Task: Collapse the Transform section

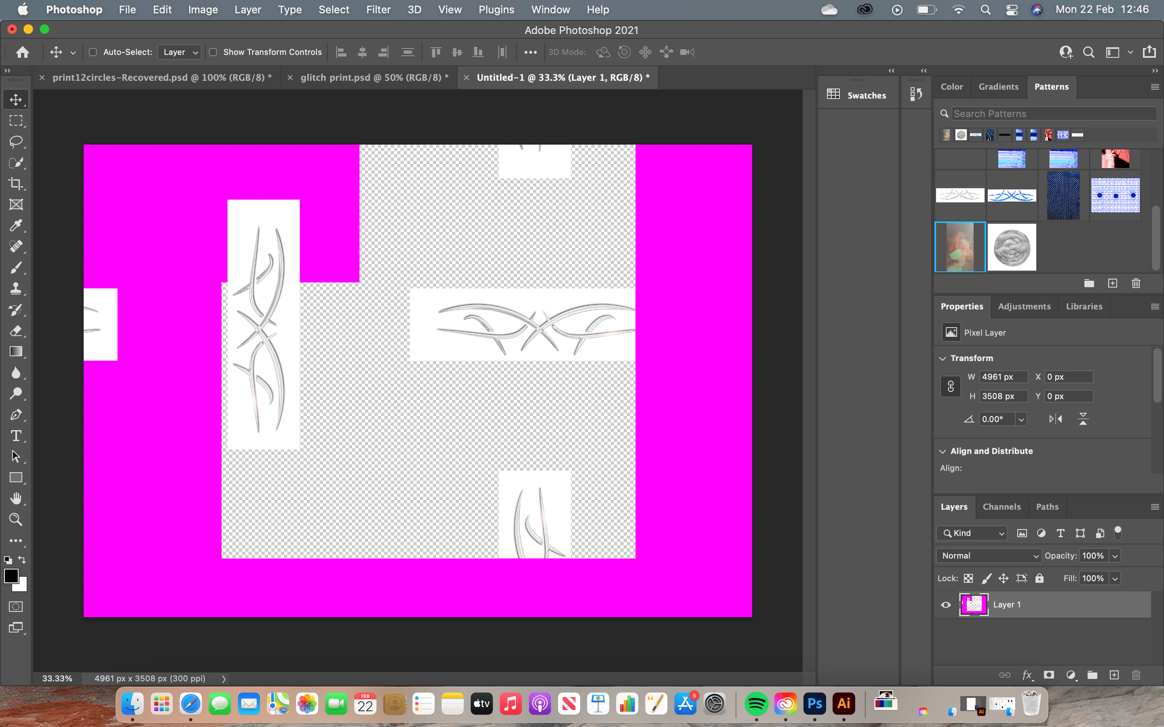Action: point(943,358)
